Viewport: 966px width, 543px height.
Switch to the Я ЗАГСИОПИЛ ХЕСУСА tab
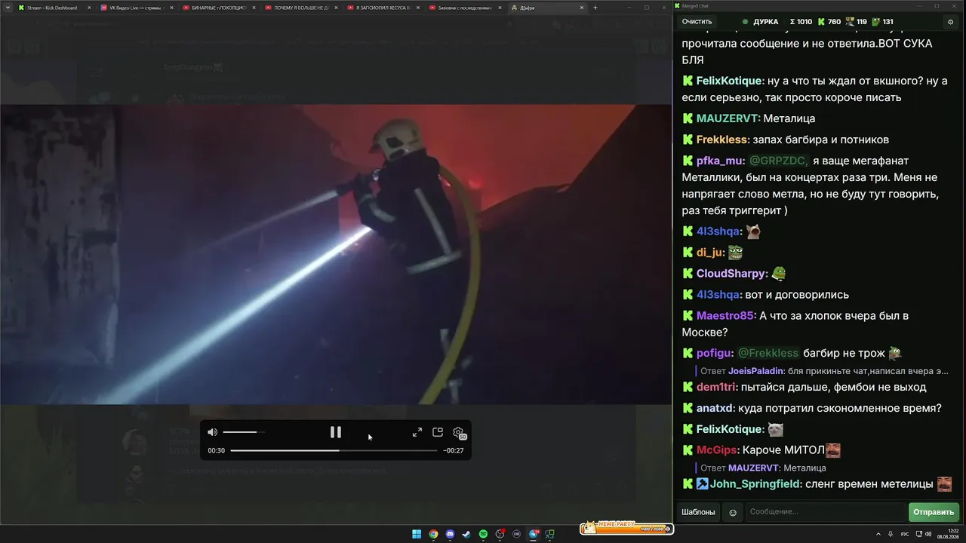(x=383, y=8)
